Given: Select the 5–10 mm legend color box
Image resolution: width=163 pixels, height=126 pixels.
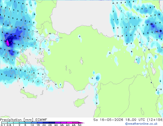Looking at the screenshot, I should [28, 123].
